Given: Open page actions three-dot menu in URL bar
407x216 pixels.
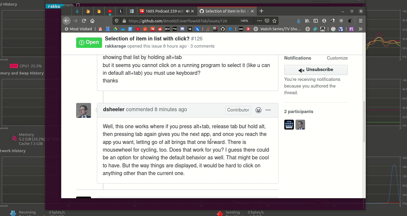Looking at the screenshot, I should pos(259,21).
